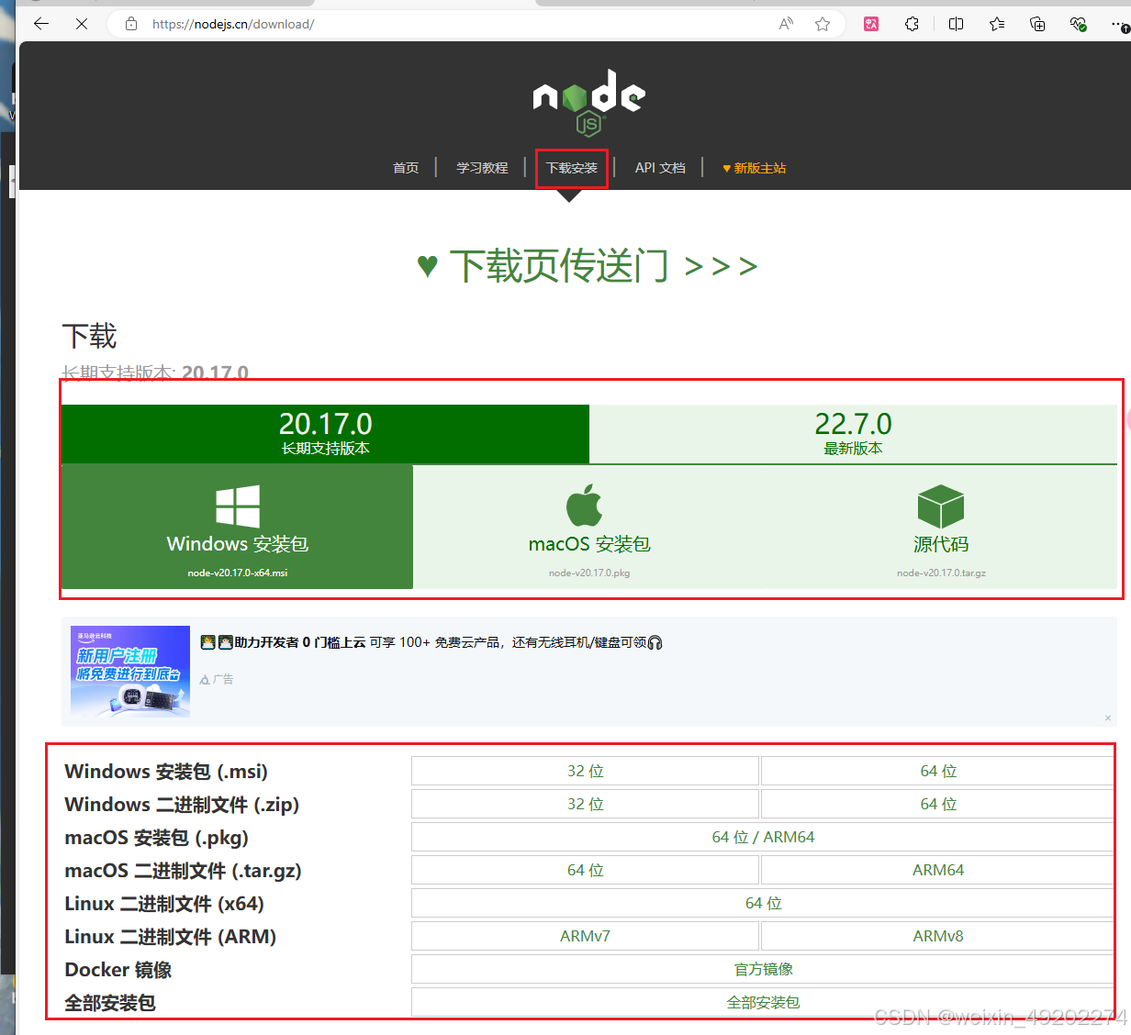Open read aloud icon in address bar

(x=786, y=24)
